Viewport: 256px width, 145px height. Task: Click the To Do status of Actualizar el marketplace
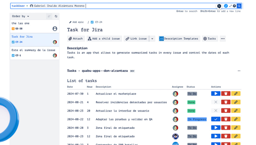coord(192,94)
